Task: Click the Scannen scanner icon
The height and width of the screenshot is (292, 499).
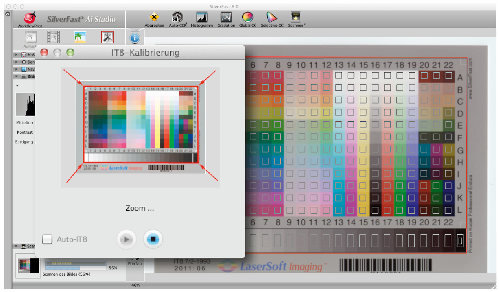Action: coord(296,17)
